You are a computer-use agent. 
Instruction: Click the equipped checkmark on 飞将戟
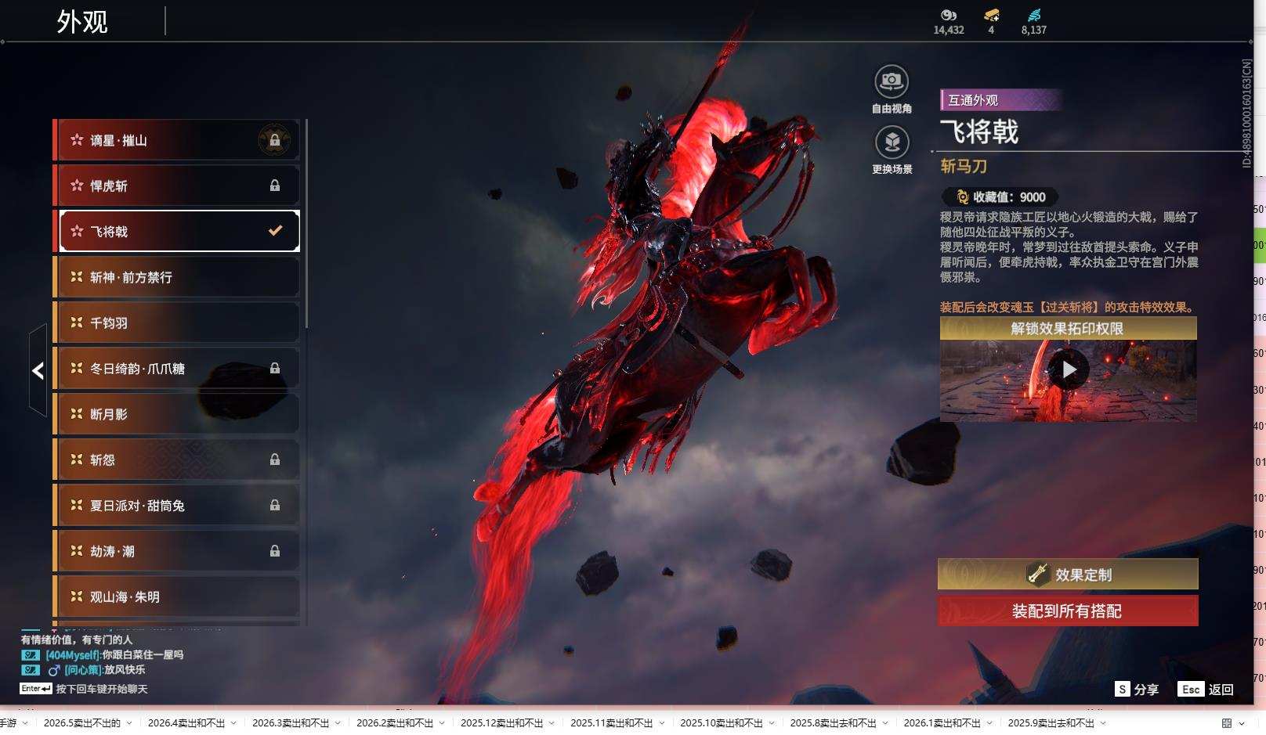point(275,230)
